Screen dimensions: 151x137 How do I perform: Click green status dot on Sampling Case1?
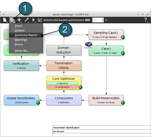(x=123, y=37)
